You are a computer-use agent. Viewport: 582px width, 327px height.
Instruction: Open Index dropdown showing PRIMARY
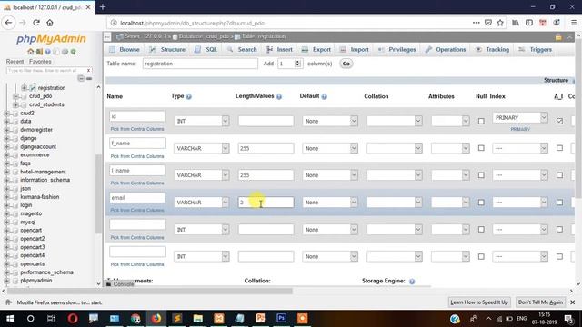(520, 117)
